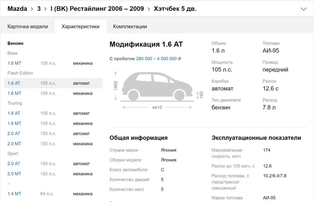Click body type Хэтчбек 5 дв. breadcrumb
This screenshot has height=202, width=314.
[175, 9]
